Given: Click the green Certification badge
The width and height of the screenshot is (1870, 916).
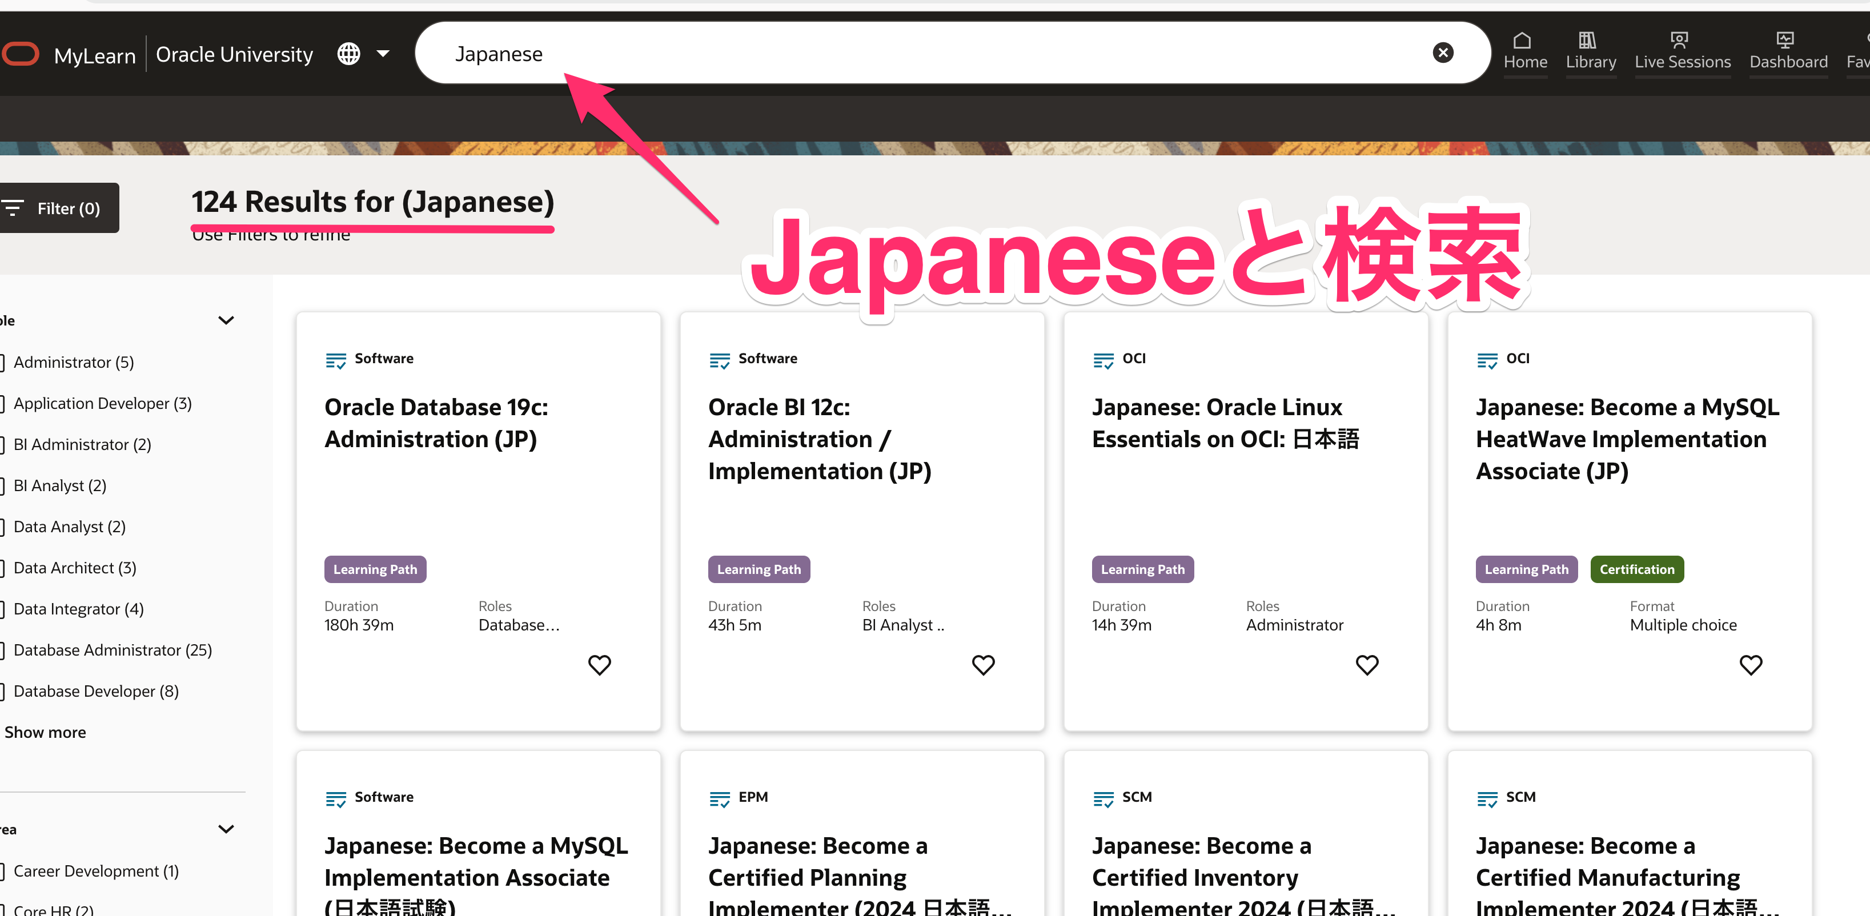Looking at the screenshot, I should pos(1637,569).
